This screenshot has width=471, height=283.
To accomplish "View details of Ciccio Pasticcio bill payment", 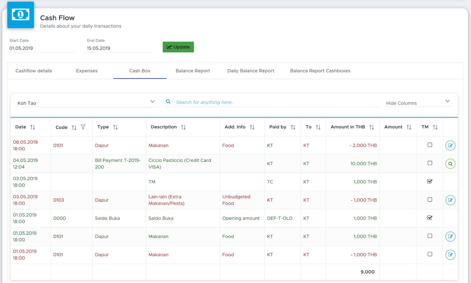I will 450,164.
